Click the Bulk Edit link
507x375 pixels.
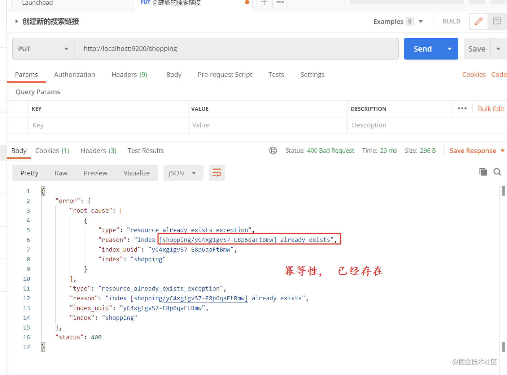(x=491, y=109)
